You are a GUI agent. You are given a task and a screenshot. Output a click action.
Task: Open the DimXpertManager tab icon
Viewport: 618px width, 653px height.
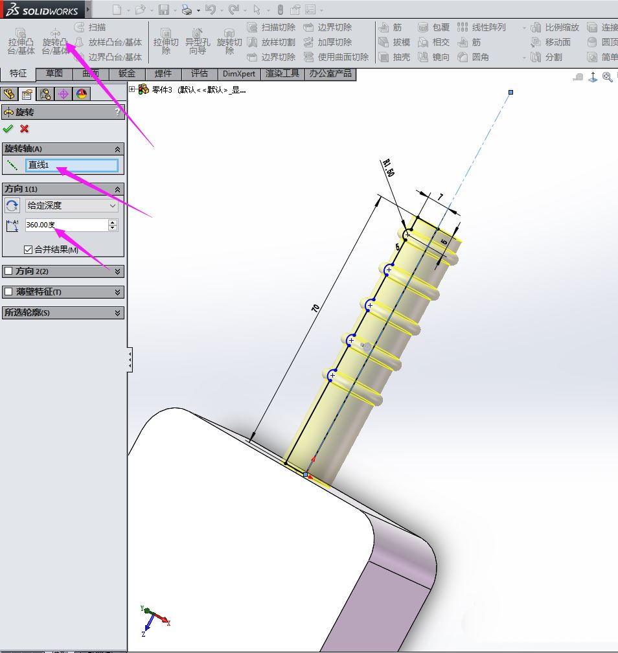click(63, 94)
